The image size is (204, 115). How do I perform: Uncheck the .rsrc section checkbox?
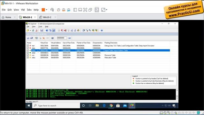pyautogui.click(x=28, y=55)
